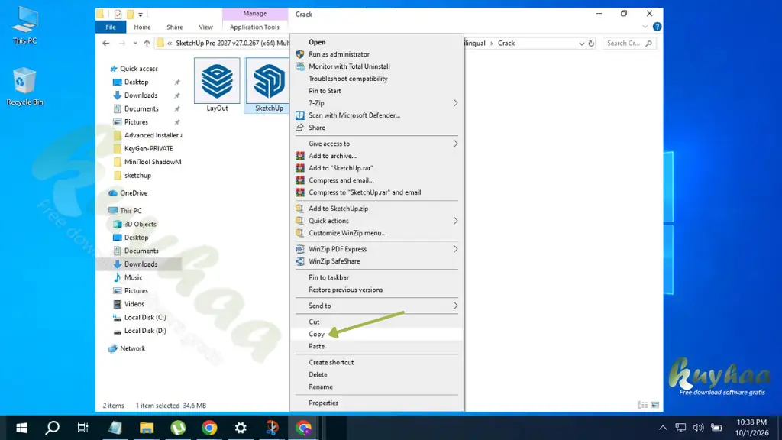The height and width of the screenshot is (440, 782).
Task: Open Explorer help question mark icon
Action: click(x=657, y=27)
